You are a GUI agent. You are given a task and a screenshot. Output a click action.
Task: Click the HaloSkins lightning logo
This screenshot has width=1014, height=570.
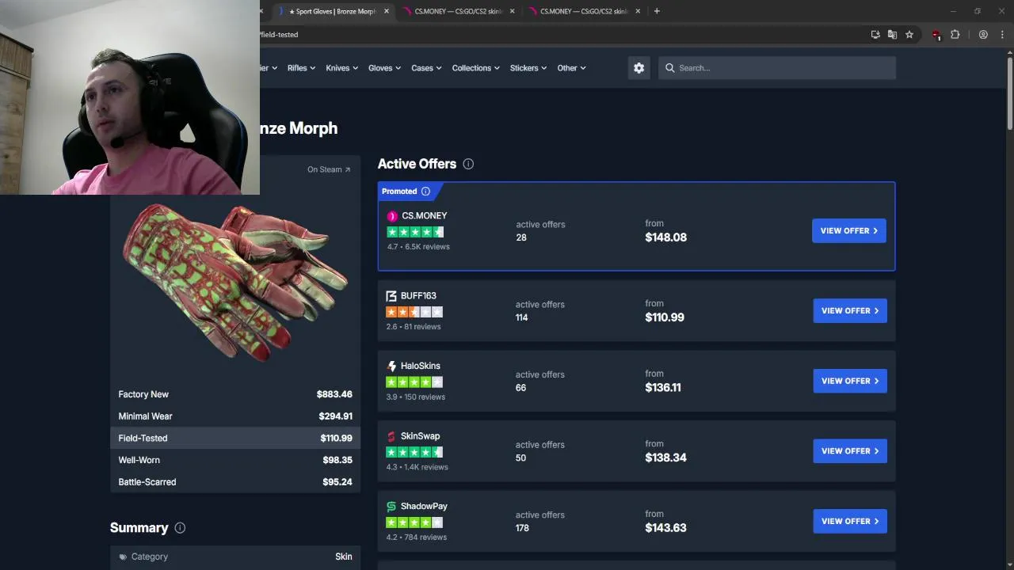point(391,367)
